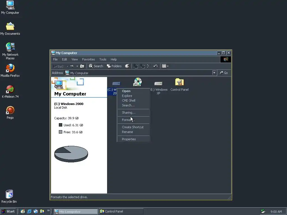This screenshot has height=215, width=287.
Task: Click the system tray network icon
Action: pyautogui.click(x=263, y=211)
